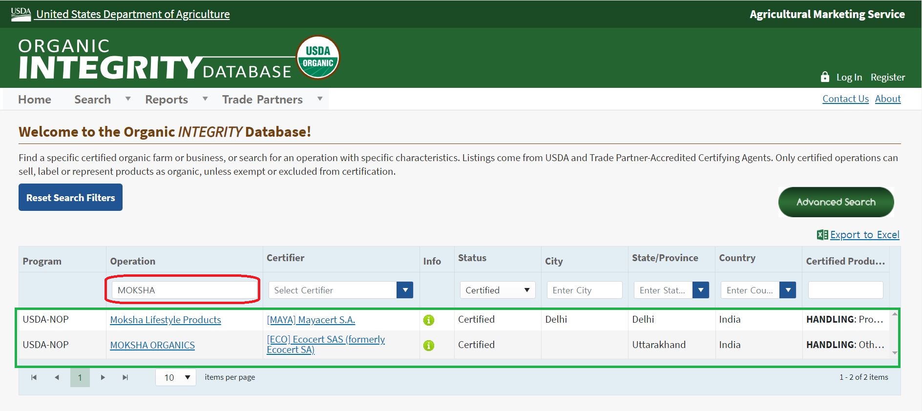Viewport: 922px width, 411px height.
Task: Sort by the State/Province column header
Action: [x=665, y=258]
